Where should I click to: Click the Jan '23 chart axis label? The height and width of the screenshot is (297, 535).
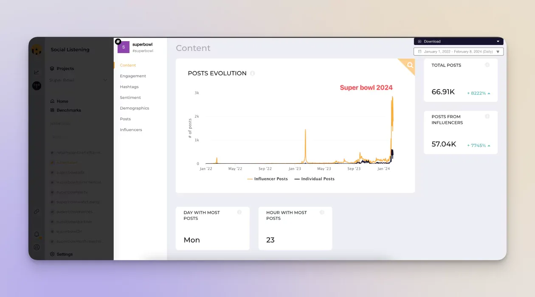pos(294,168)
